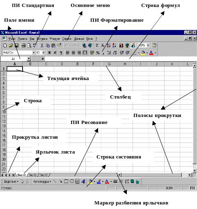Open the font name Arial Cyr dropdown
This screenshot has height=209, width=197.
point(34,53)
